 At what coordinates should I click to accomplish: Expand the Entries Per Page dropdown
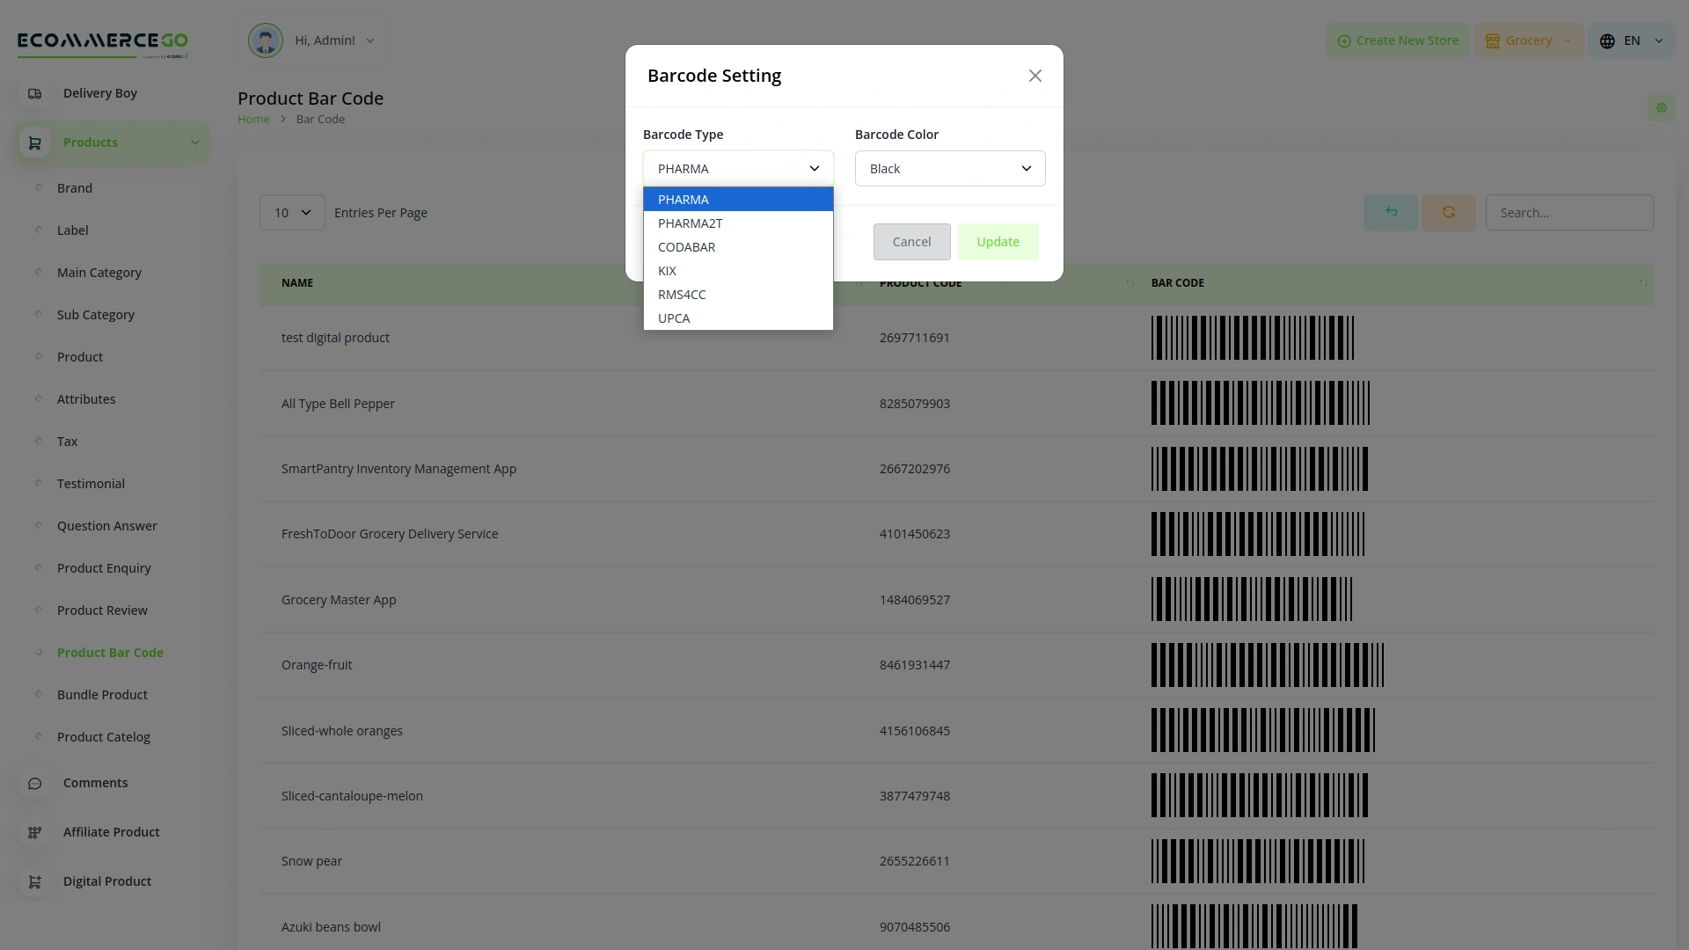click(291, 212)
